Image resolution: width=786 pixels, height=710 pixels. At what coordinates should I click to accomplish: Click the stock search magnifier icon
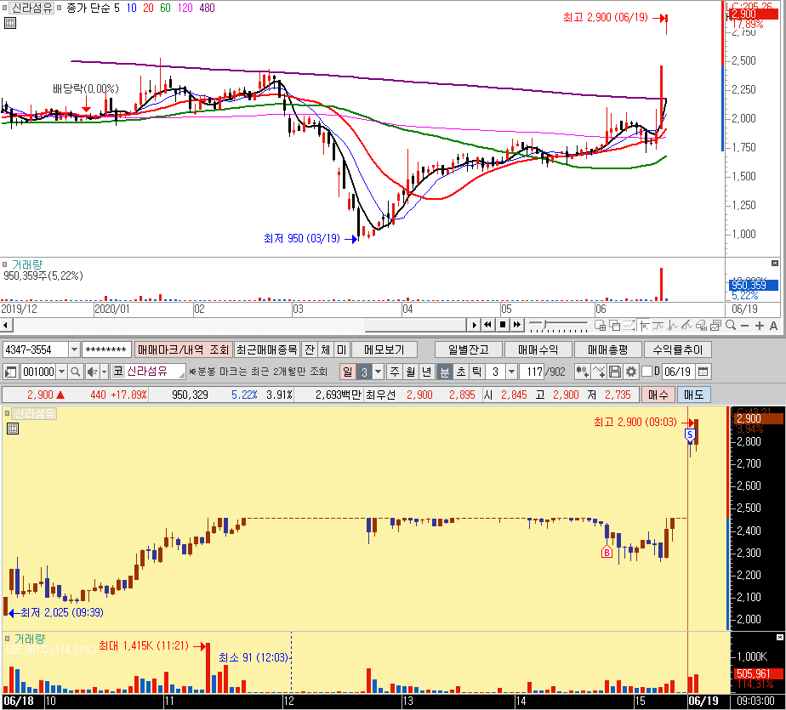point(75,372)
